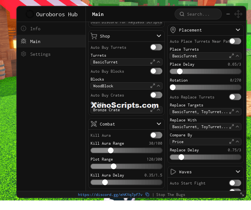Open the Blocks WoodBlock dropdown
This screenshot has width=251, height=210.
click(x=127, y=86)
